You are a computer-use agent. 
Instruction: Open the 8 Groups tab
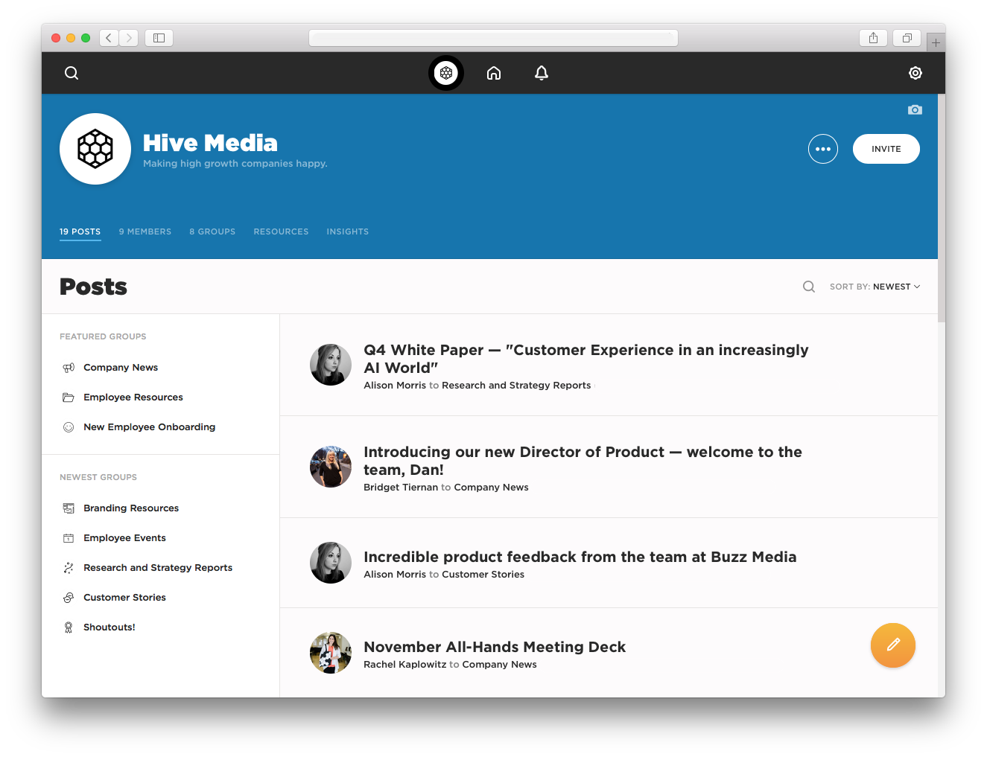212,231
